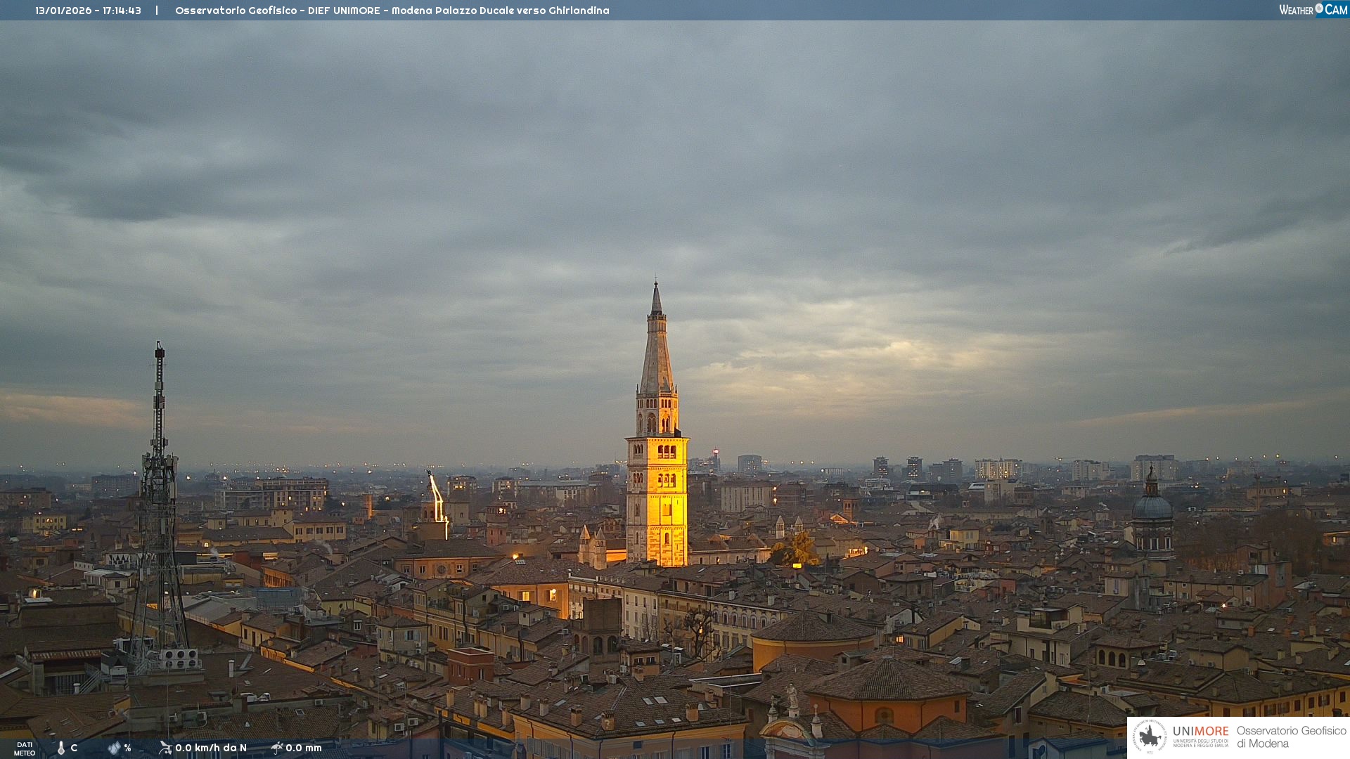Click the UNIMORE logo text

point(1200,732)
